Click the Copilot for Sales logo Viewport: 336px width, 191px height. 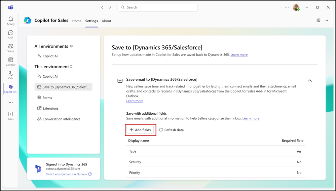tap(28, 20)
